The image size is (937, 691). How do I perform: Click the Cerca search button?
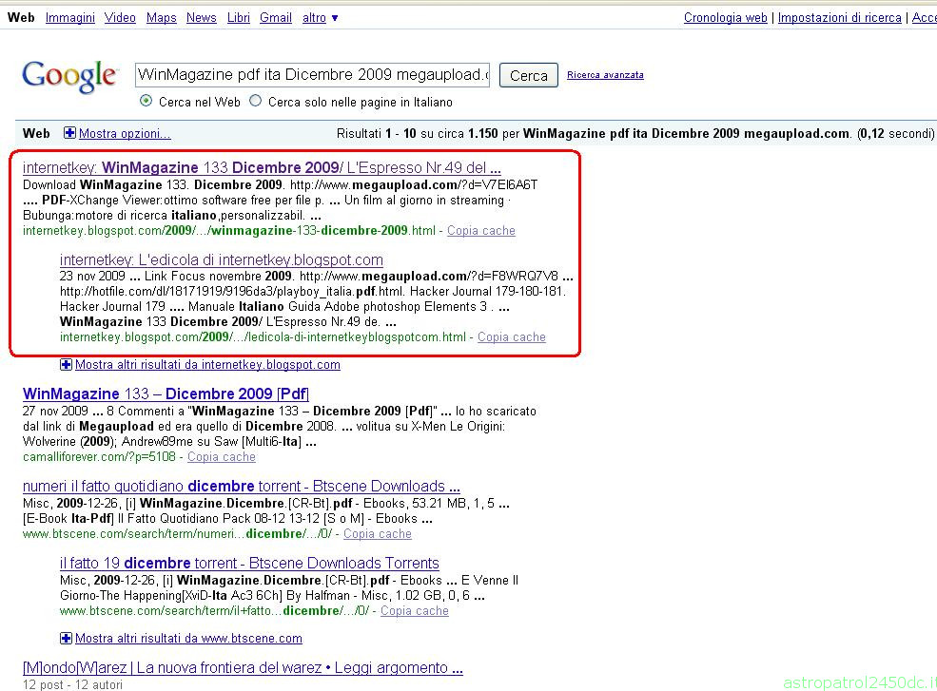[528, 75]
